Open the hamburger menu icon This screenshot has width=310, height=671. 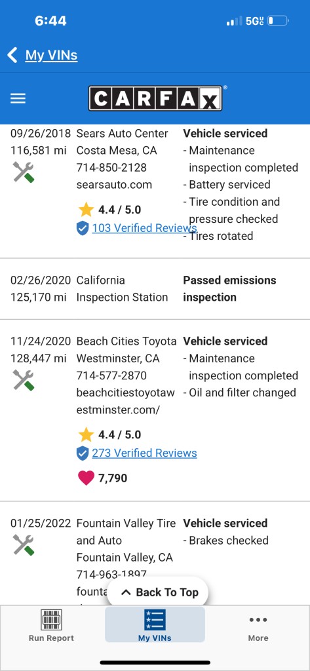tap(18, 99)
